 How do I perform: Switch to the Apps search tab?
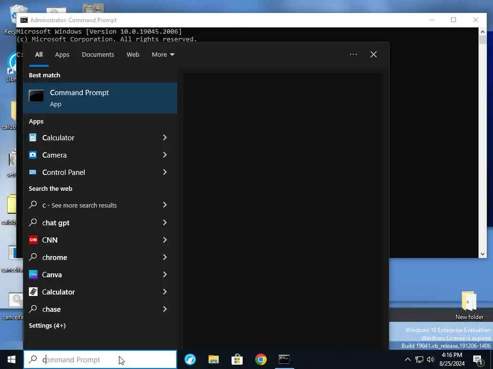click(62, 55)
